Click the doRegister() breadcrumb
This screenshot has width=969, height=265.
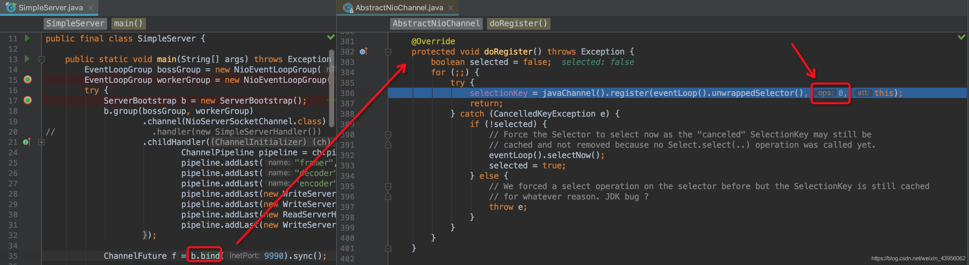518,23
